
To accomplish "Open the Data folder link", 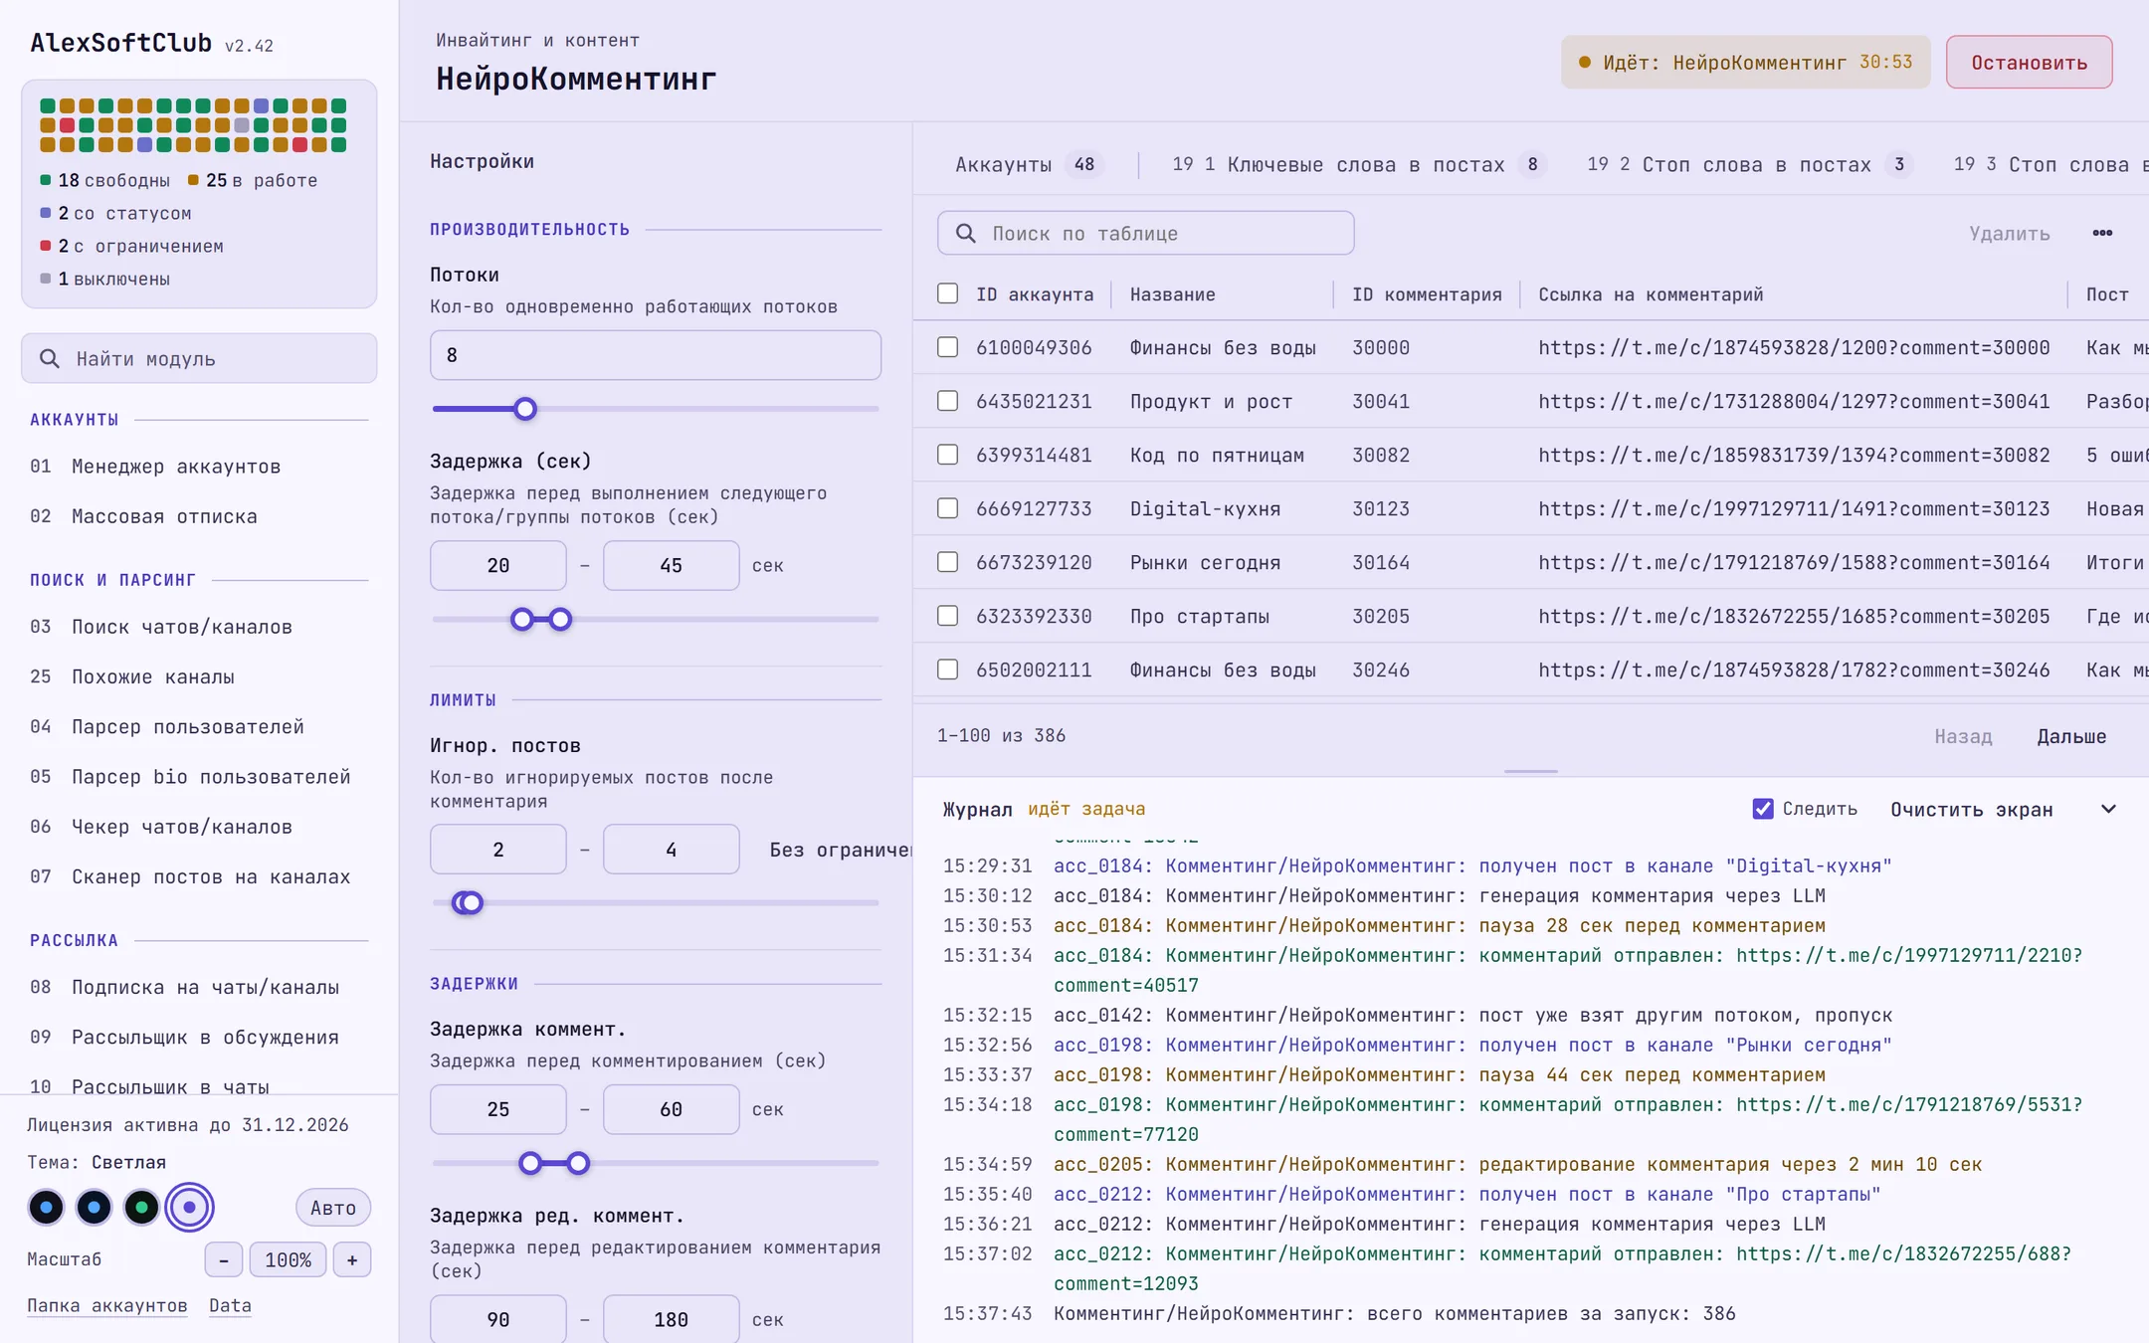I will point(230,1305).
